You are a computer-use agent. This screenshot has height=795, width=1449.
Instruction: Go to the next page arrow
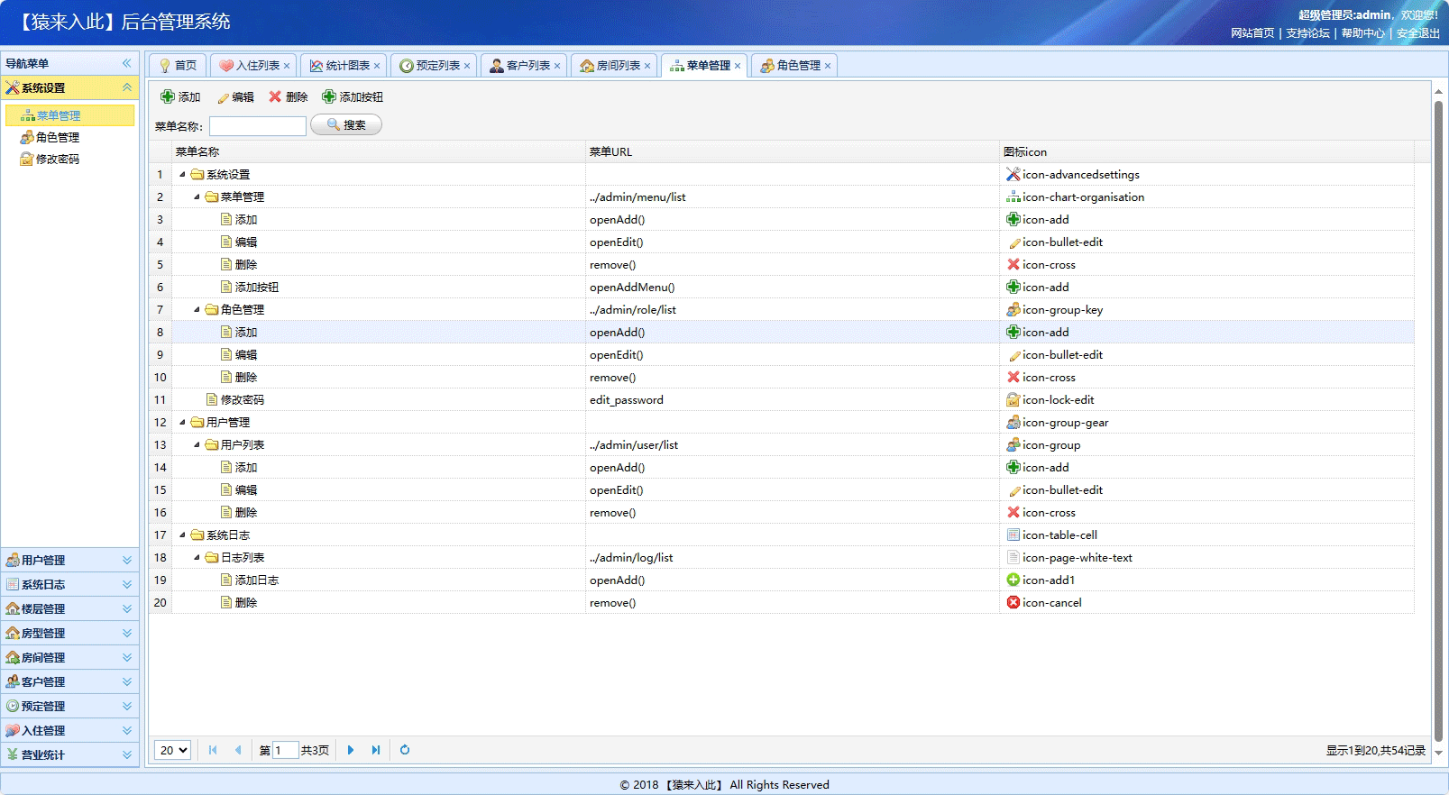(351, 750)
